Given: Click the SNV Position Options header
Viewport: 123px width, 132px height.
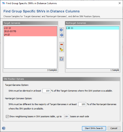Looking at the screenshot, I should (x=61, y=79).
